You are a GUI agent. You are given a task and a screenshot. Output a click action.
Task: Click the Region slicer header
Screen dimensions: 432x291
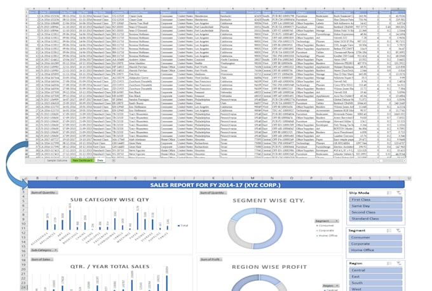click(x=356, y=264)
